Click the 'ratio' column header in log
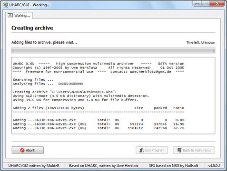The height and width of the screenshot is (171, 227). 178,108
